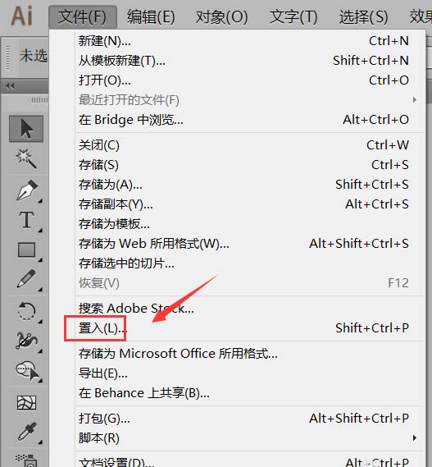
Task: Select the Shape Builder tool
Action: [27, 371]
